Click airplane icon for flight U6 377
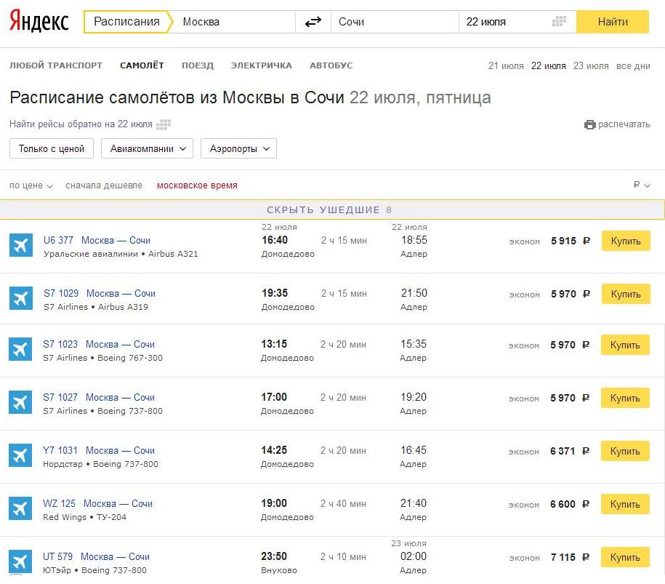This screenshot has height=584, width=665. [x=21, y=246]
